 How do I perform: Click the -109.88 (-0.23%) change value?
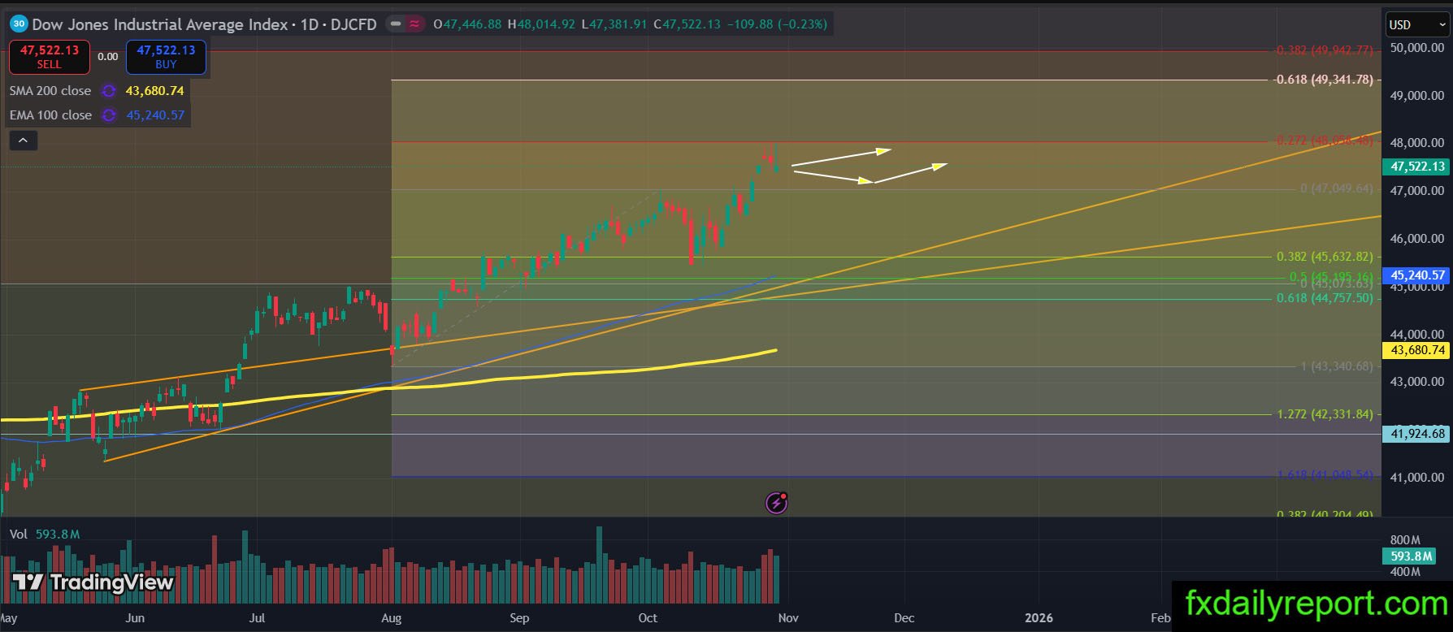point(777,24)
